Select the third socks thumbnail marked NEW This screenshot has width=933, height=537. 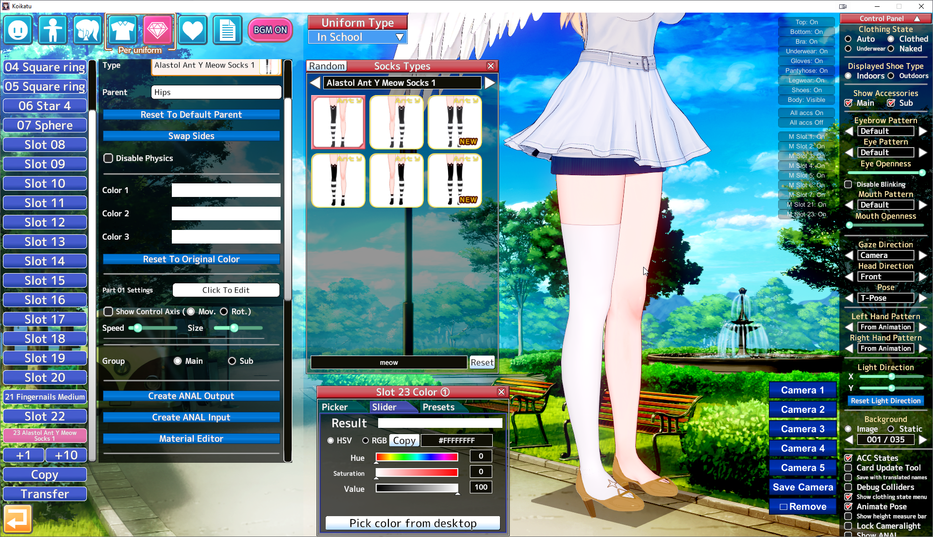[455, 122]
